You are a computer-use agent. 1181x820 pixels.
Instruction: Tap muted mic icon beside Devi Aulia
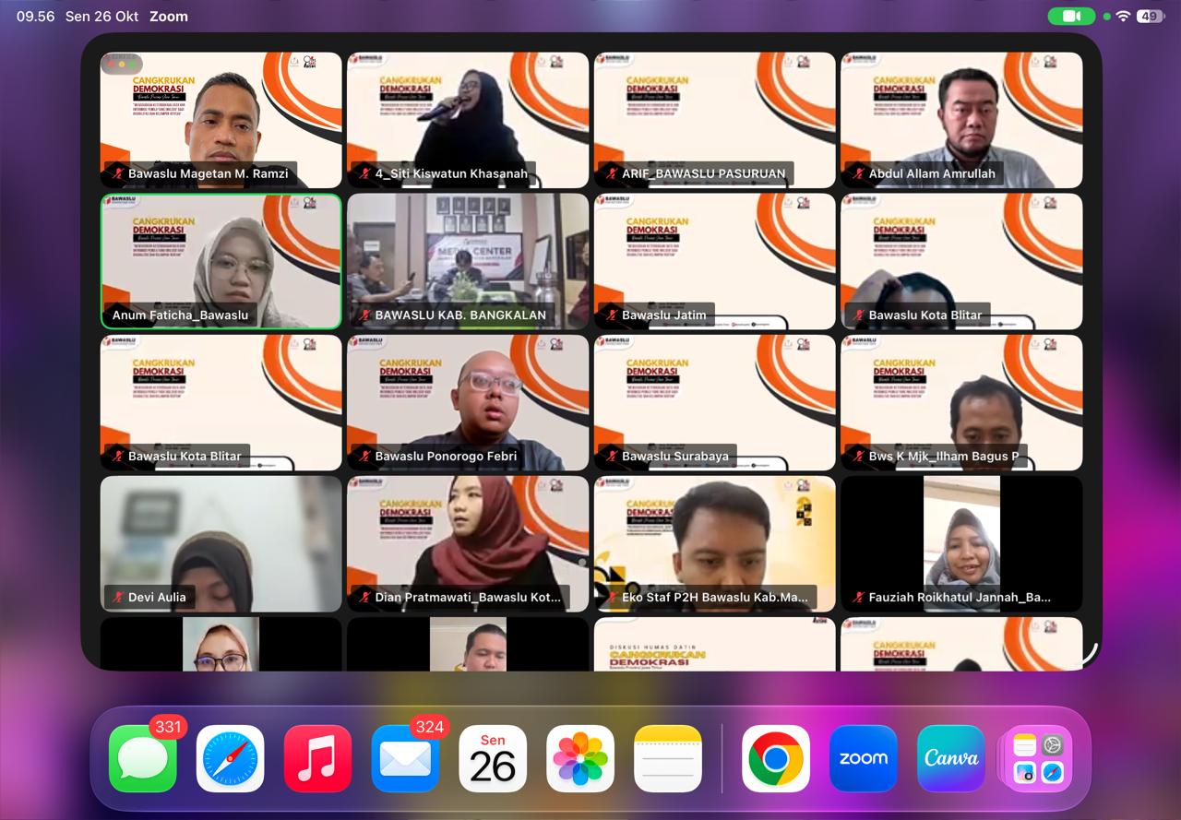tap(117, 597)
